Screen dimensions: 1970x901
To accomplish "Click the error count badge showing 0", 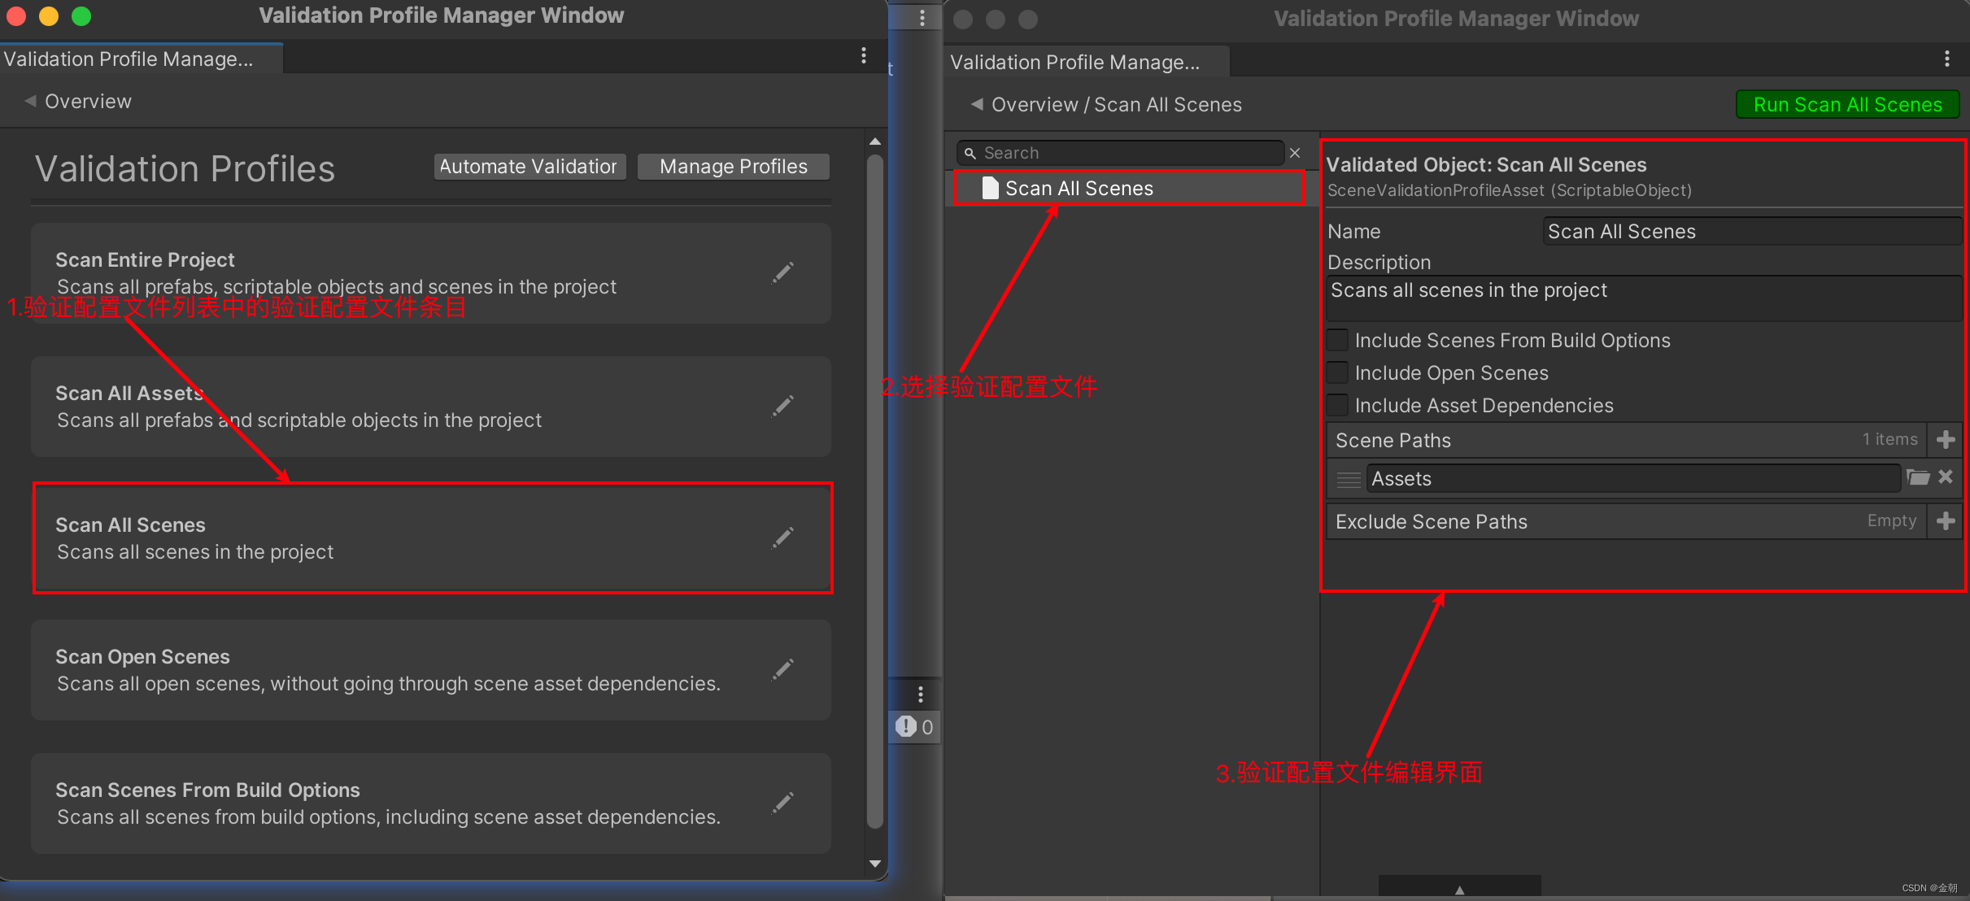I will click(x=915, y=726).
